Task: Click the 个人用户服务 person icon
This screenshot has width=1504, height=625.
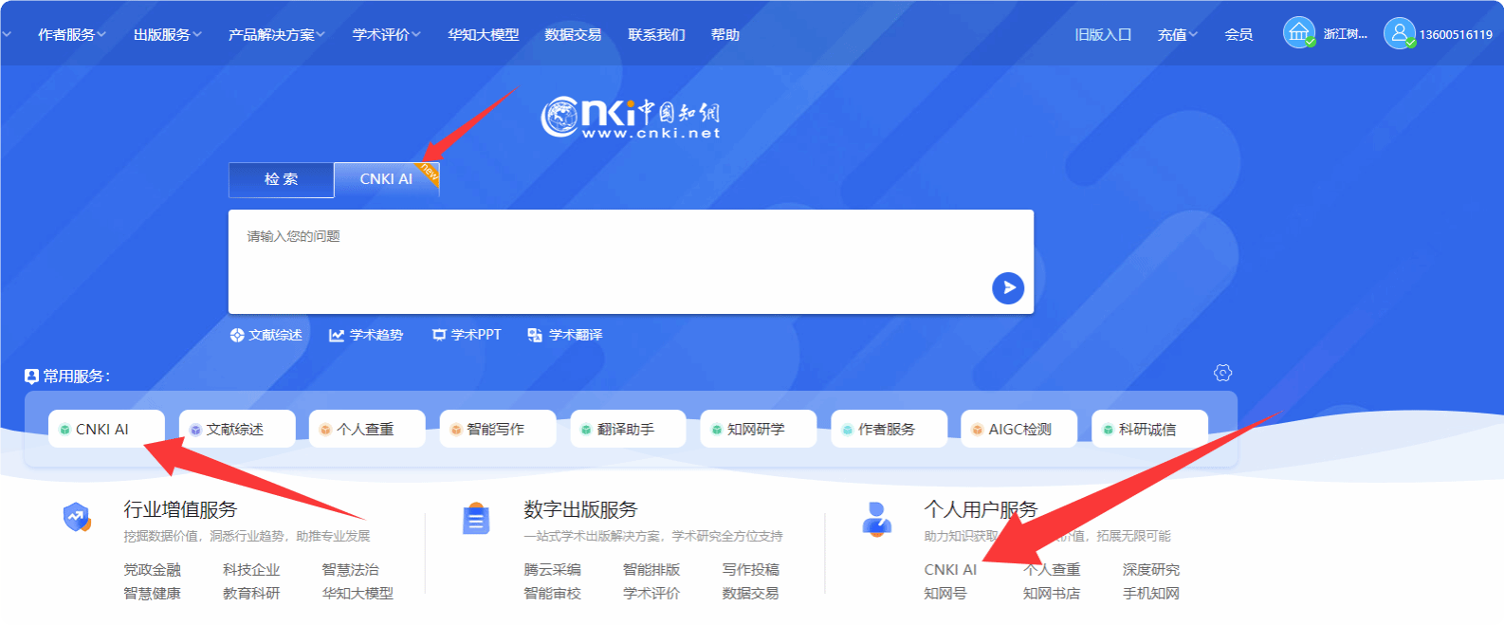Action: (876, 519)
